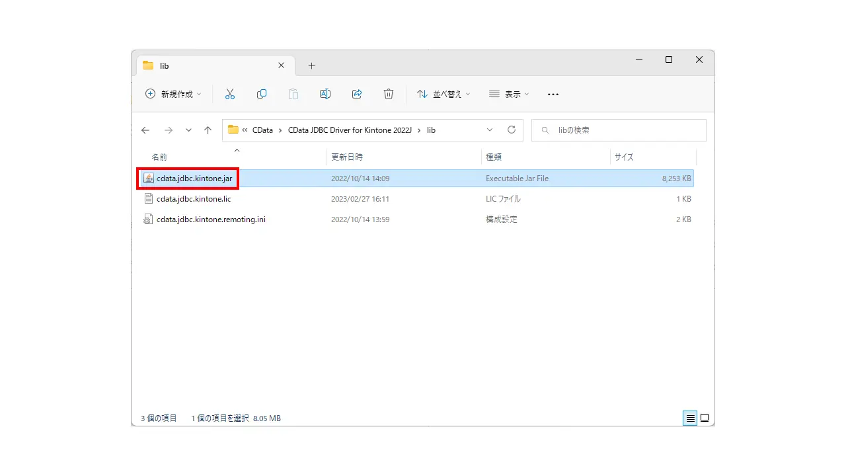Image resolution: width=846 pixels, height=476 pixels.
Task: Go up one folder with up arrow
Action: pos(208,130)
